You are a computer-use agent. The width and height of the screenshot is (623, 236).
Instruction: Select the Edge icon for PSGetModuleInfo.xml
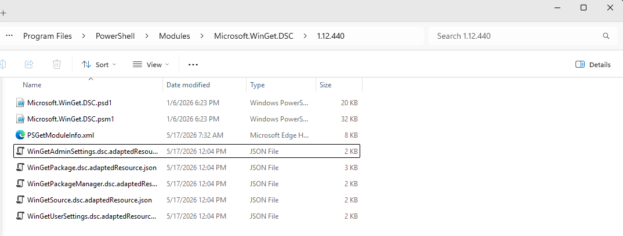[x=20, y=135]
